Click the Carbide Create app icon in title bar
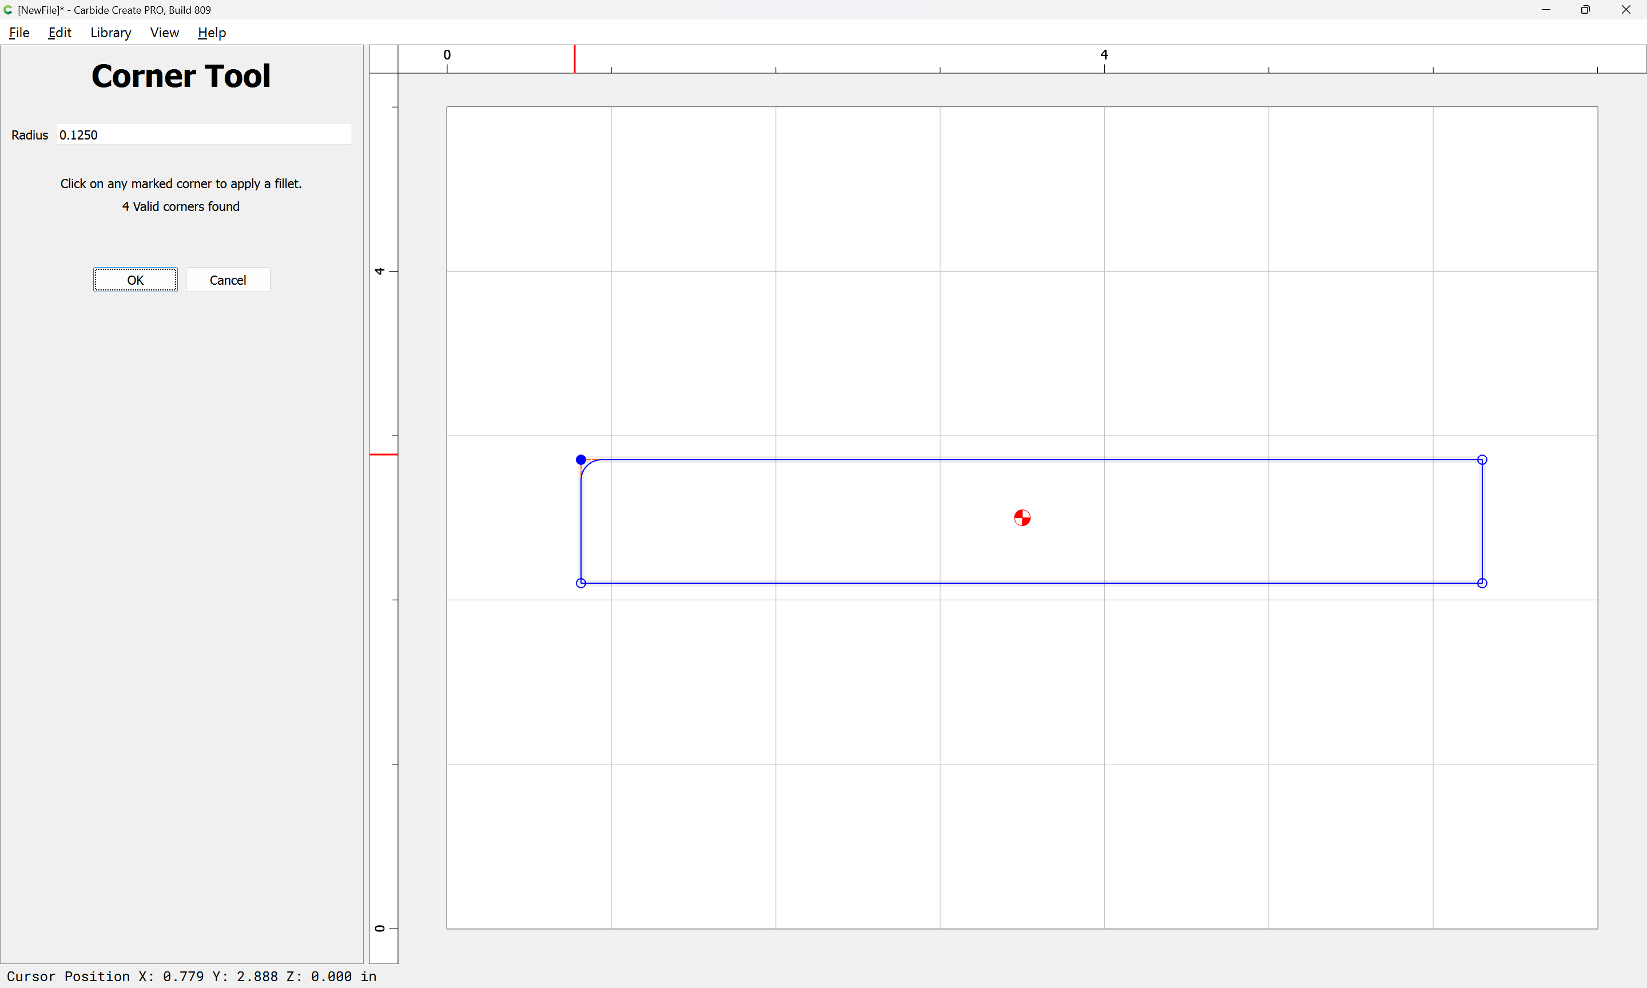The width and height of the screenshot is (1647, 988). click(8, 10)
